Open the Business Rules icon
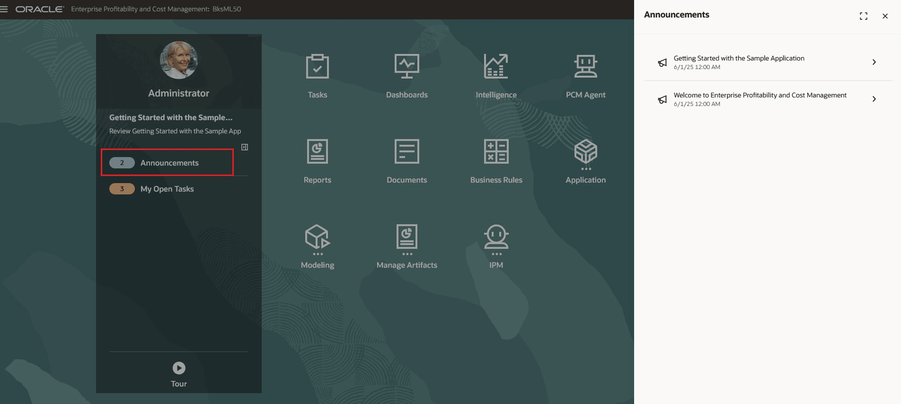901x404 pixels. 496,151
